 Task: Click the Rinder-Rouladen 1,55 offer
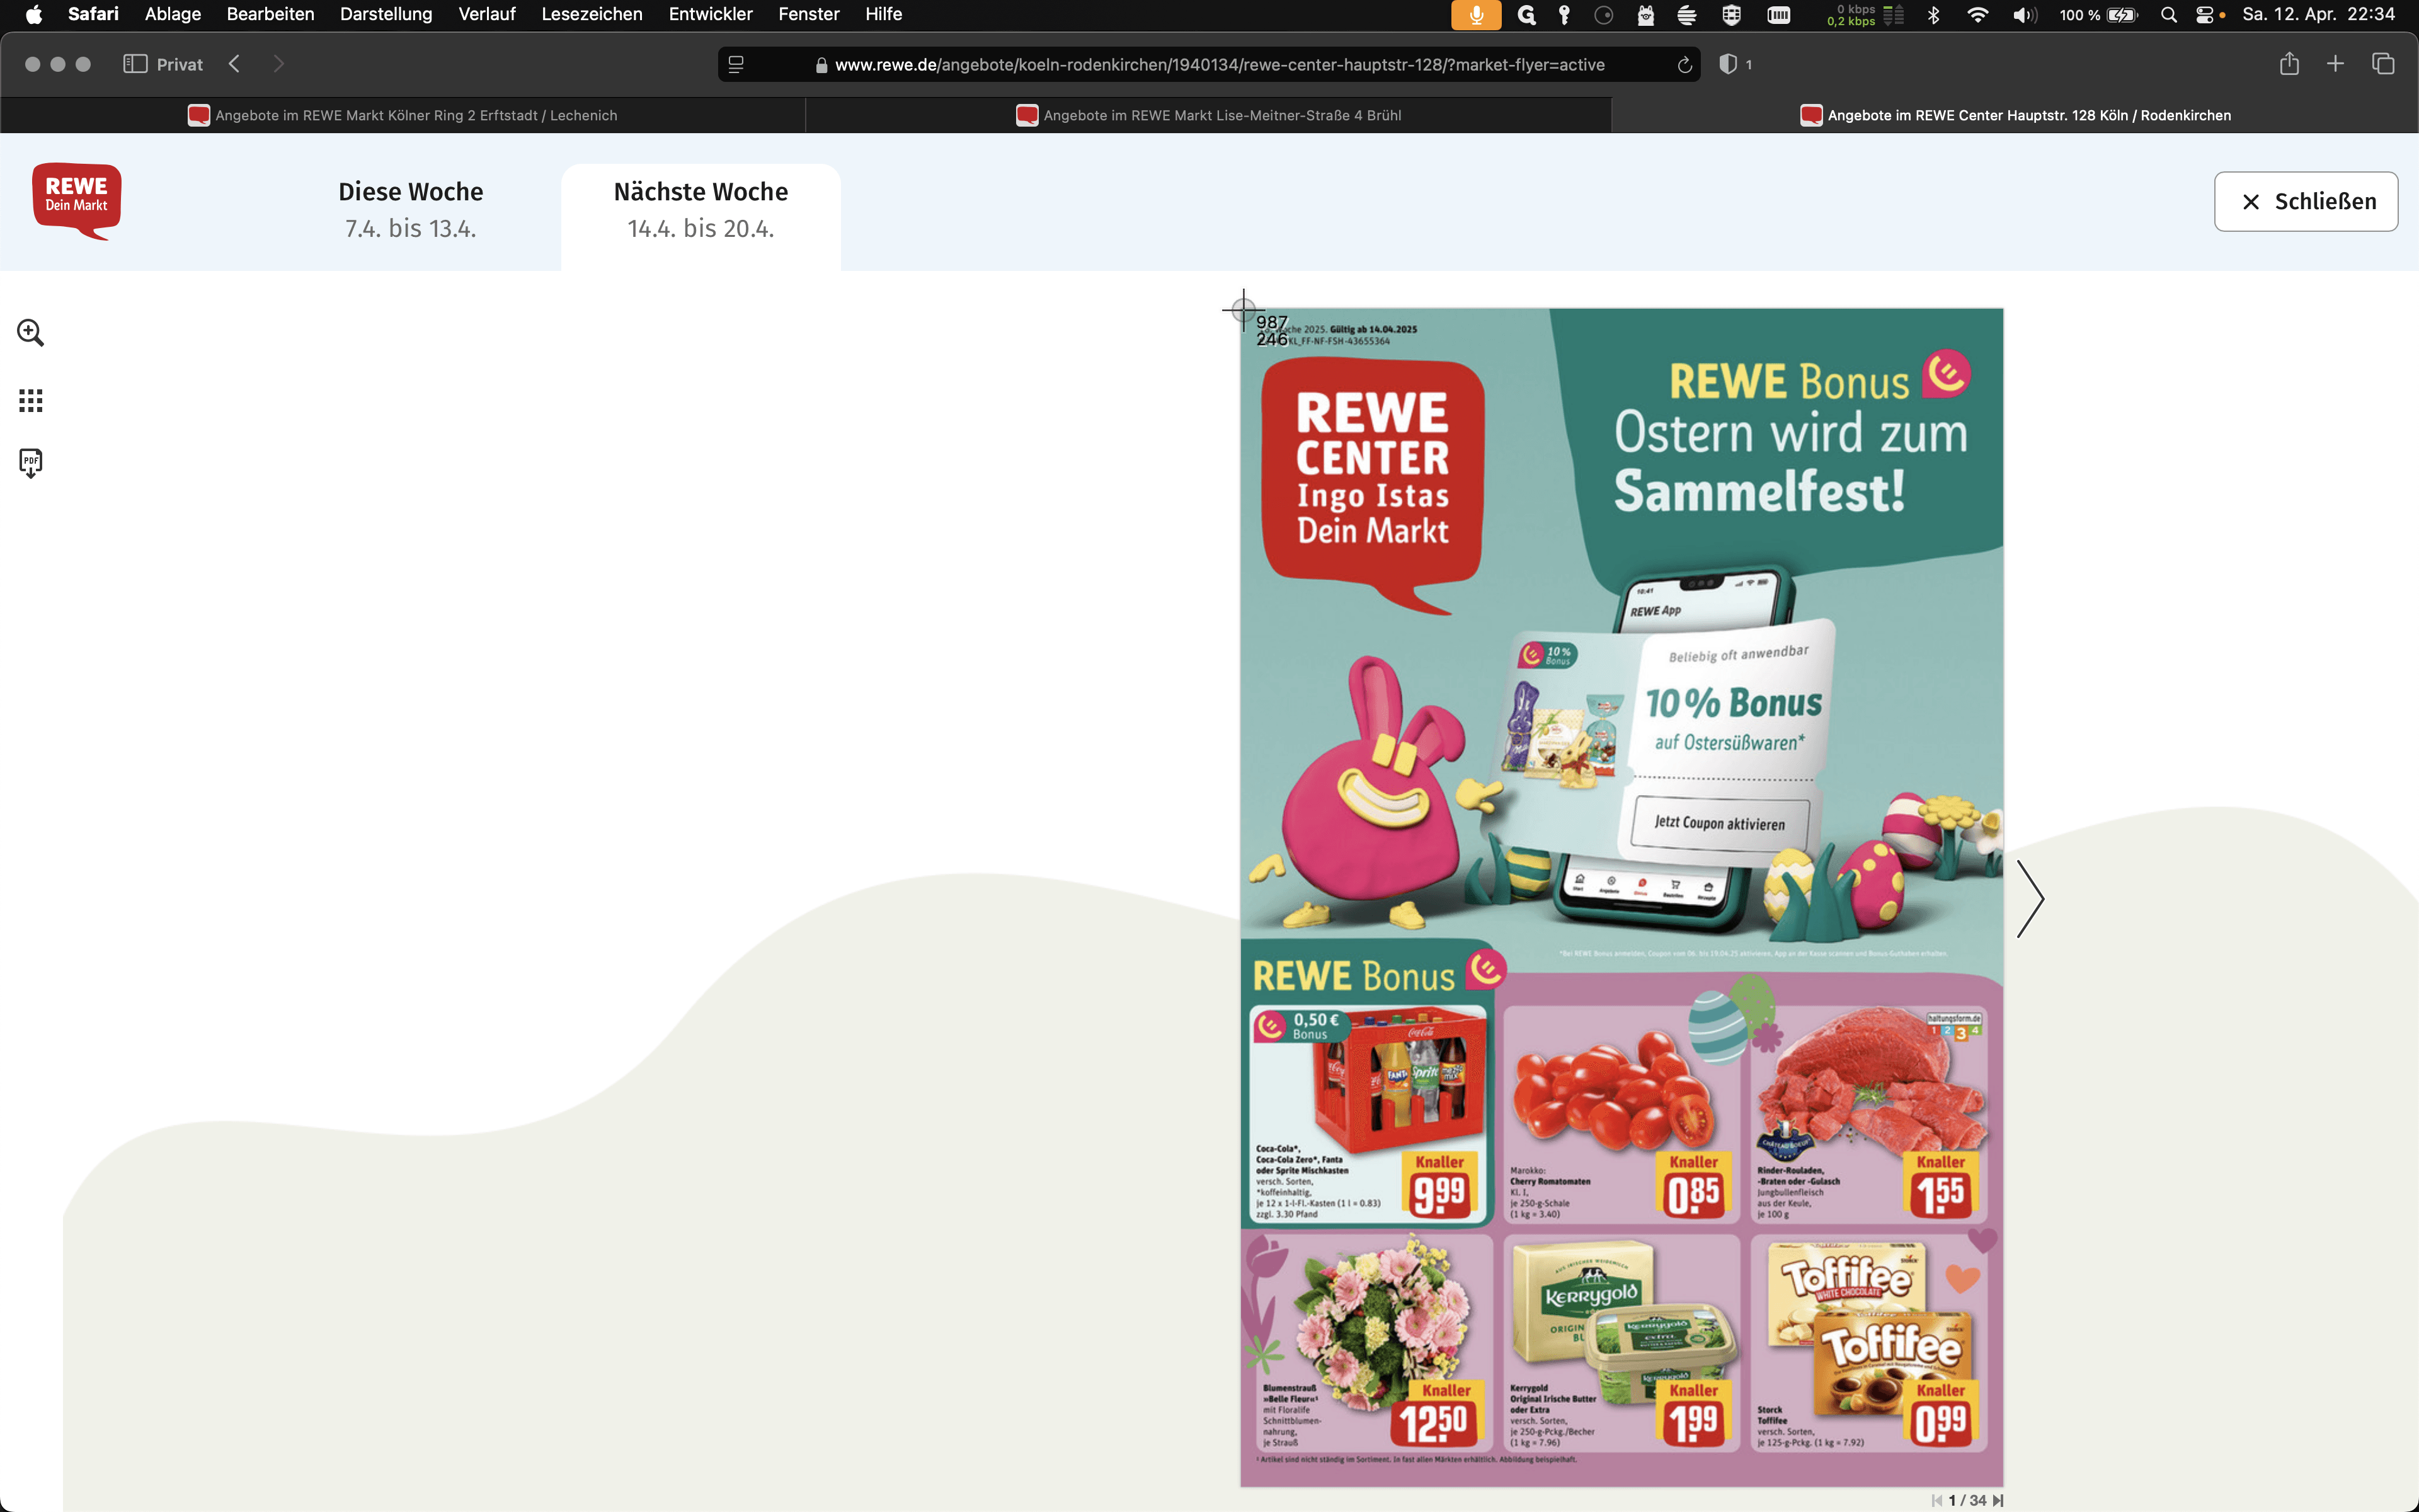(x=1869, y=1114)
